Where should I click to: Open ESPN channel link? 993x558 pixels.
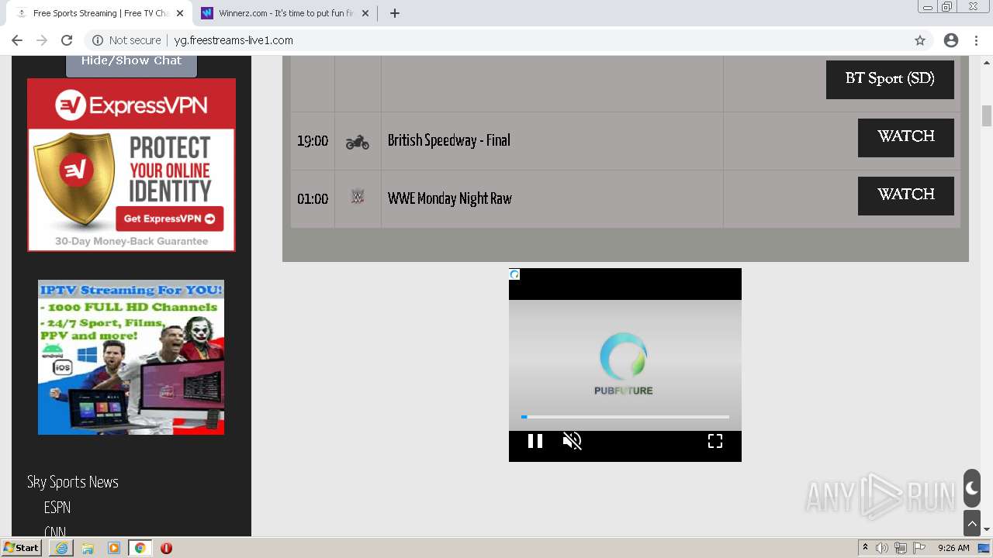click(x=57, y=508)
